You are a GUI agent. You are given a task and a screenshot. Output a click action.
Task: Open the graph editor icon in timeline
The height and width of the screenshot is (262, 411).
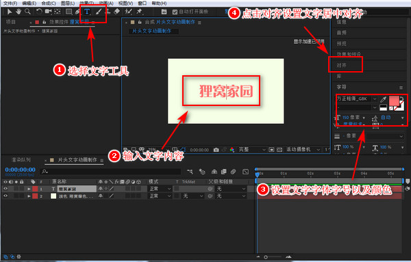pos(246,172)
